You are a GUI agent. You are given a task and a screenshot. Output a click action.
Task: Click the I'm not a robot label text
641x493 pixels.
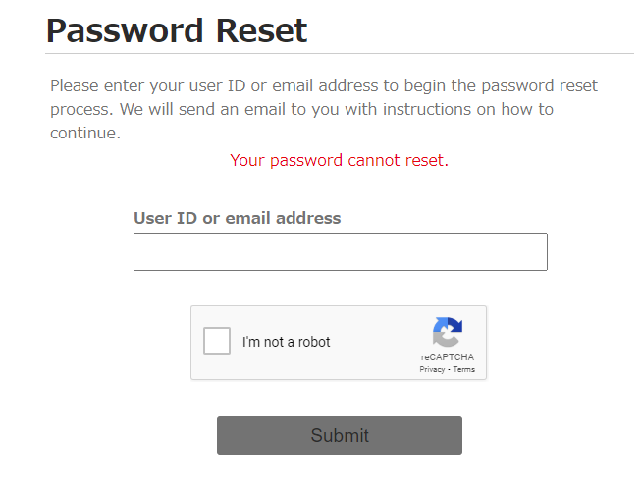pos(287,342)
